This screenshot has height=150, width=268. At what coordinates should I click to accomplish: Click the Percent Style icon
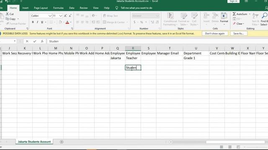142,22
